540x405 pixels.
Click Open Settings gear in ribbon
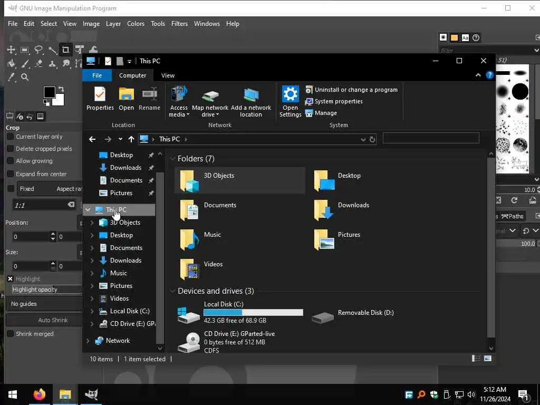291,102
